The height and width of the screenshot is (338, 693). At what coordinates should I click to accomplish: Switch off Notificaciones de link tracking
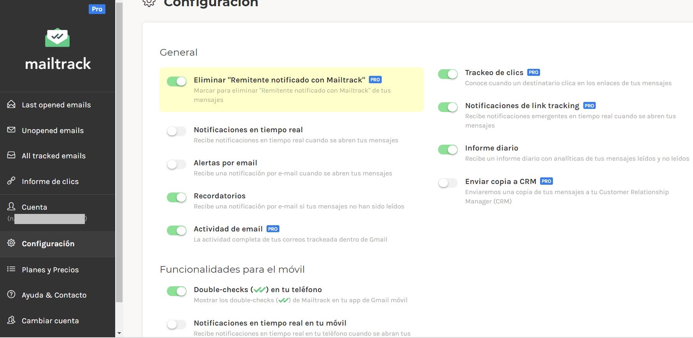448,107
